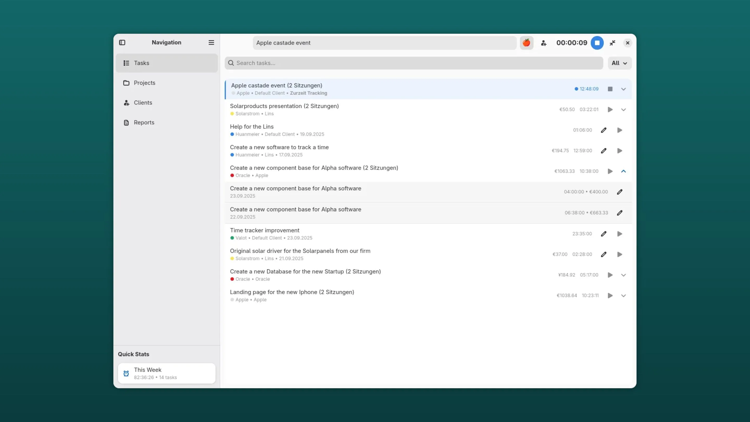
Task: Close the tracker with the X button
Action: (628, 43)
